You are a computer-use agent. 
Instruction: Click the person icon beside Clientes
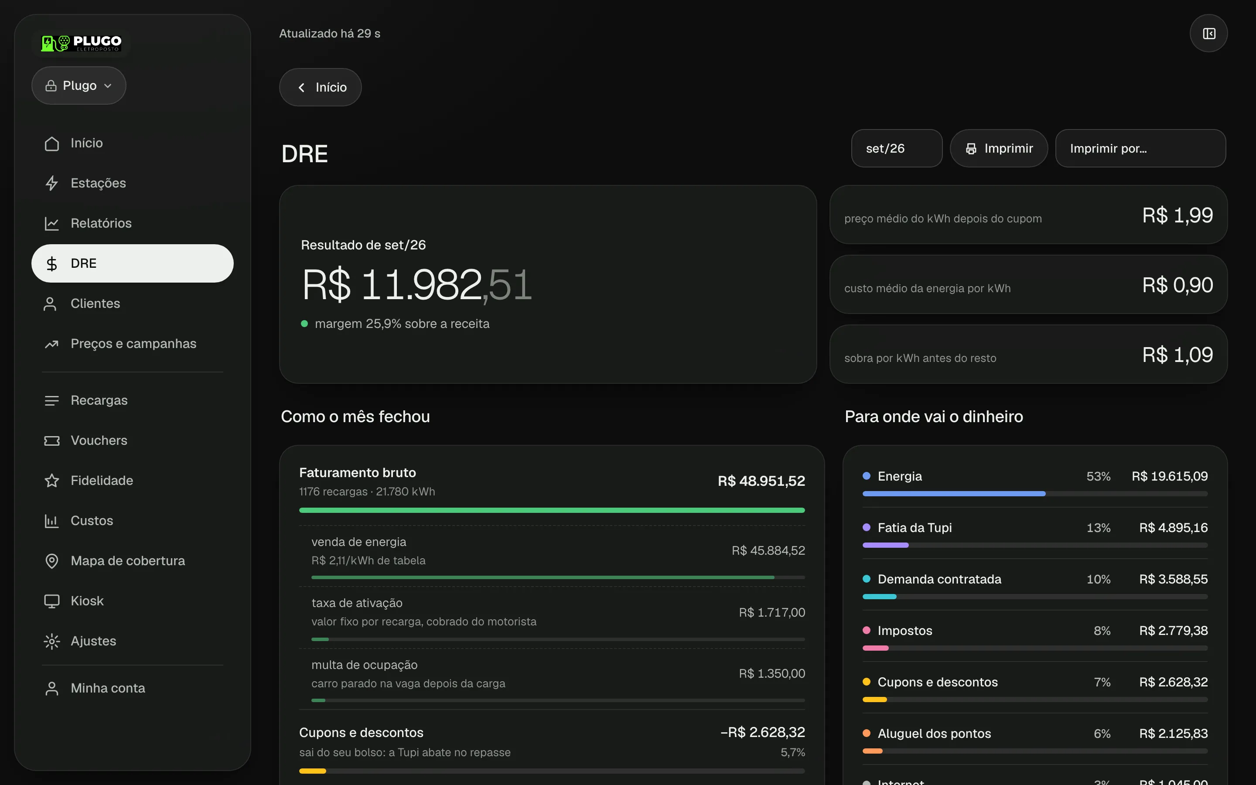tap(50, 304)
